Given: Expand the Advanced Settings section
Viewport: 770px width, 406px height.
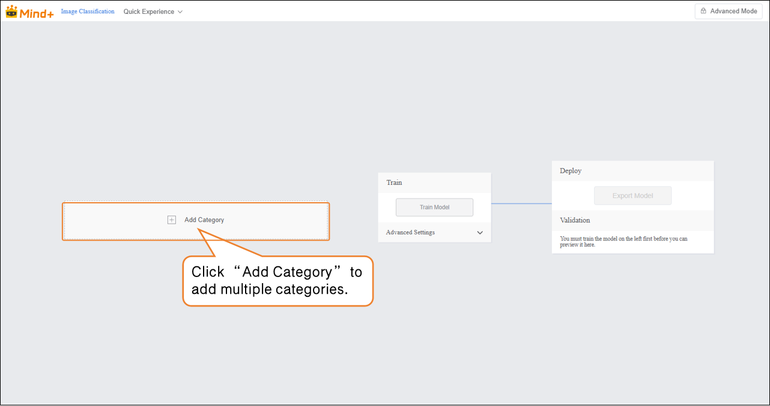Looking at the screenshot, I should [411, 233].
